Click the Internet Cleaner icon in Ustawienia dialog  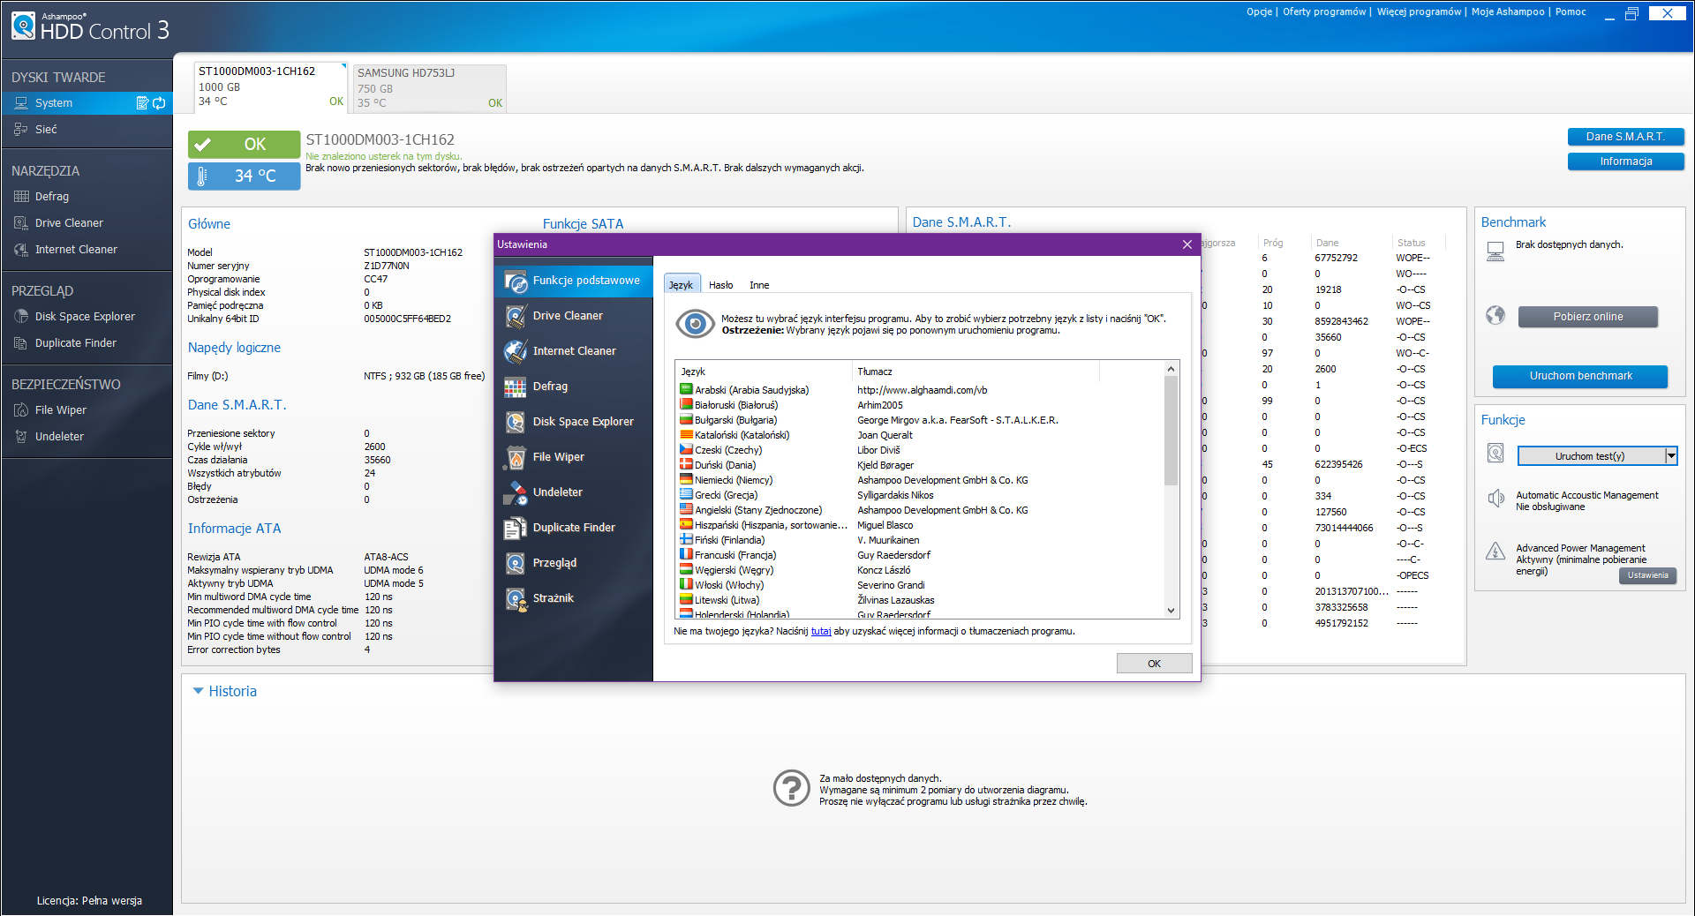pyautogui.click(x=516, y=351)
